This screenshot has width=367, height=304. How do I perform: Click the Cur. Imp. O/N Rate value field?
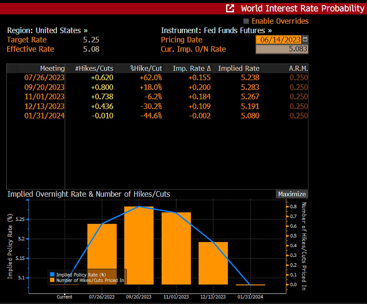[282, 49]
